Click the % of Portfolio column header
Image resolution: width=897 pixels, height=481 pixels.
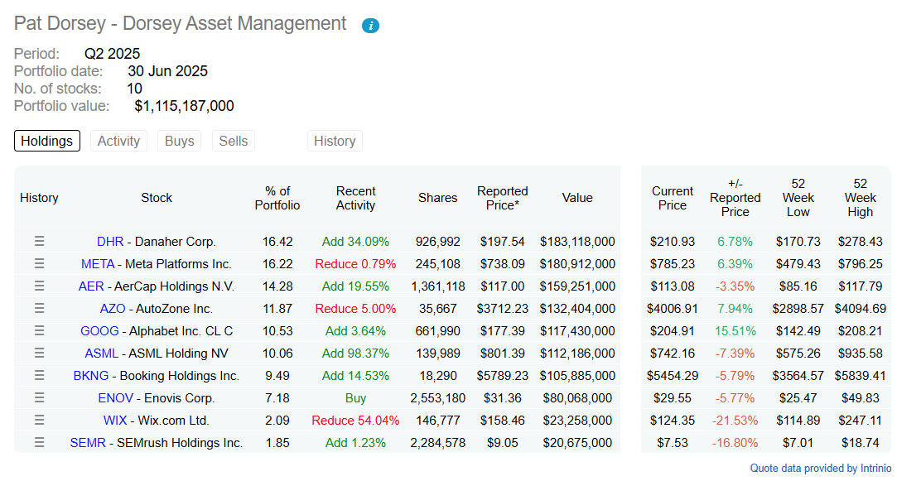point(277,198)
